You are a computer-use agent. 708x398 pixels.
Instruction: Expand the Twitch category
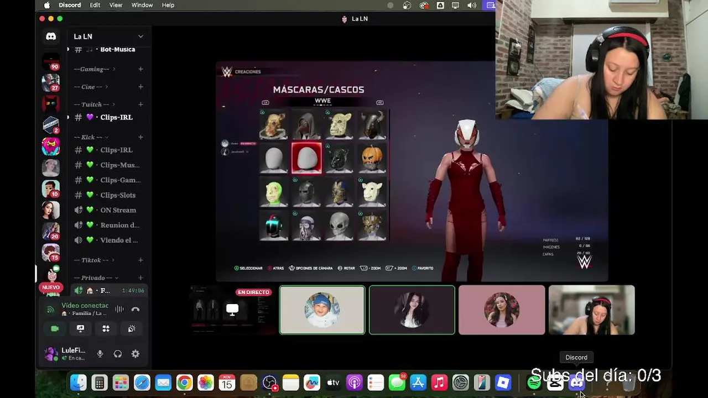[x=95, y=104]
